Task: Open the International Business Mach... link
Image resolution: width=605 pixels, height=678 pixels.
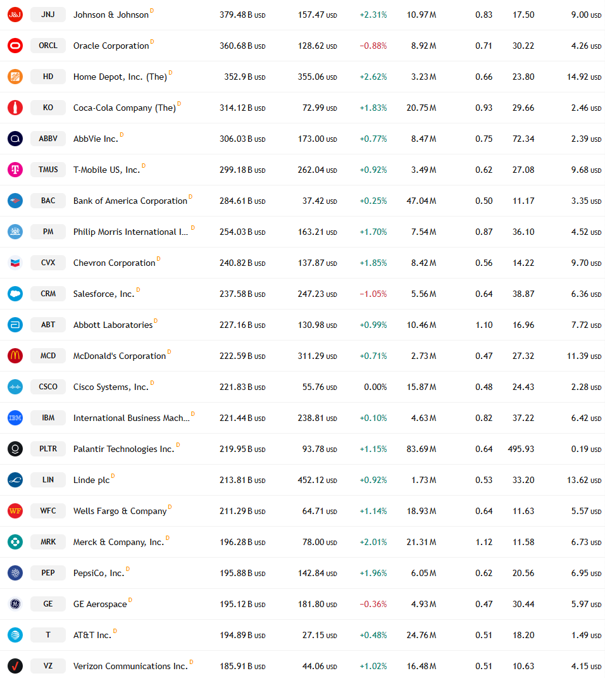Action: 132,418
